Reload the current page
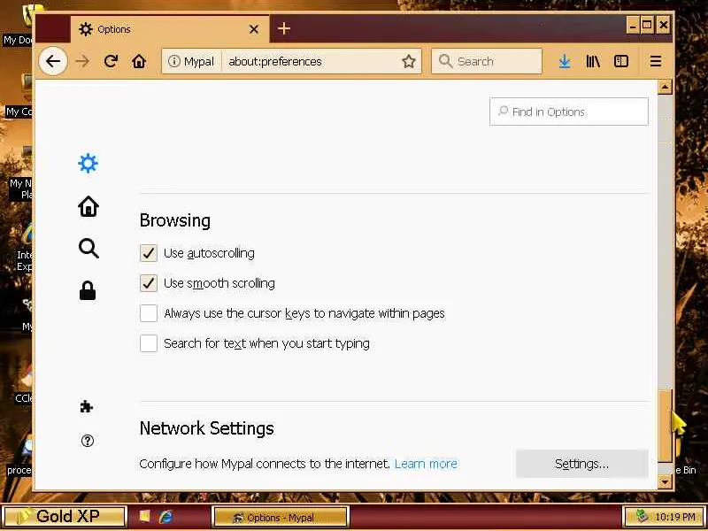This screenshot has width=708, height=531. (111, 61)
